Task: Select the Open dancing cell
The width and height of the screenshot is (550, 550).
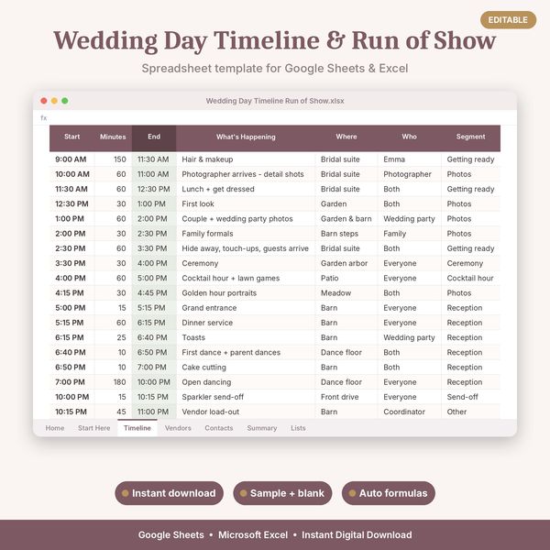Action: pyautogui.click(x=246, y=382)
